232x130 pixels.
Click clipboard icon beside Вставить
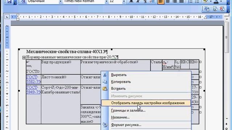105,88
